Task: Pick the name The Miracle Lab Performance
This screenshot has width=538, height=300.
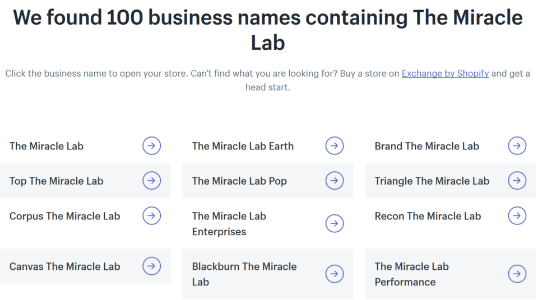Action: [411, 274]
